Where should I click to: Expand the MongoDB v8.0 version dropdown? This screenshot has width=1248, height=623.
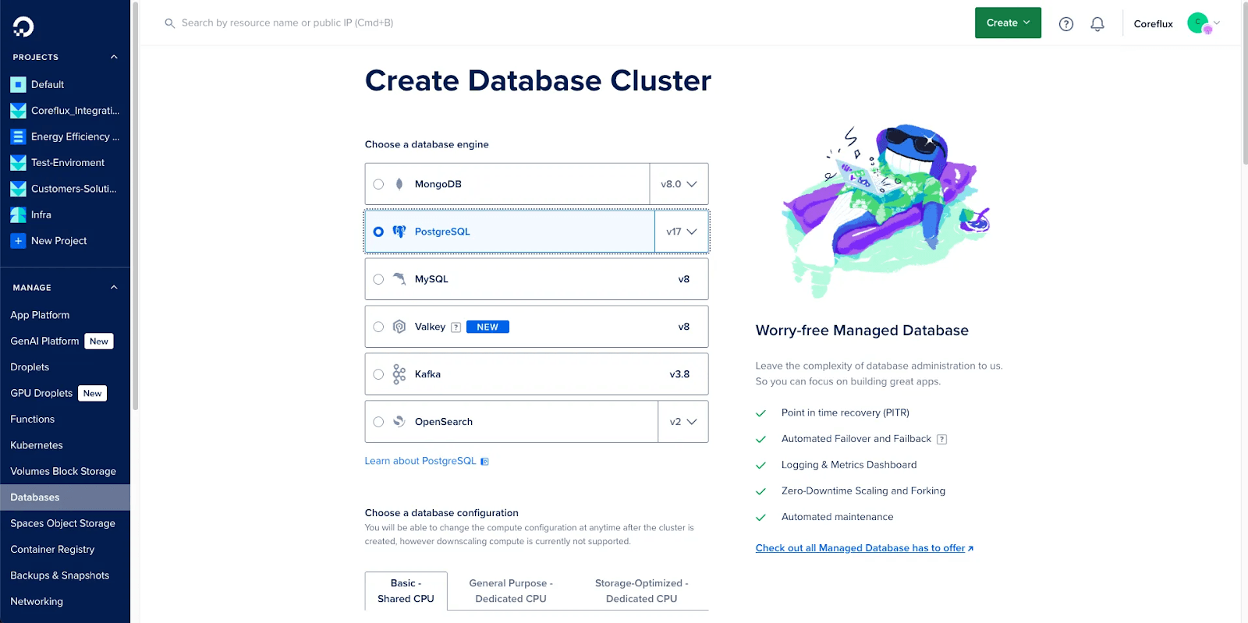679,184
